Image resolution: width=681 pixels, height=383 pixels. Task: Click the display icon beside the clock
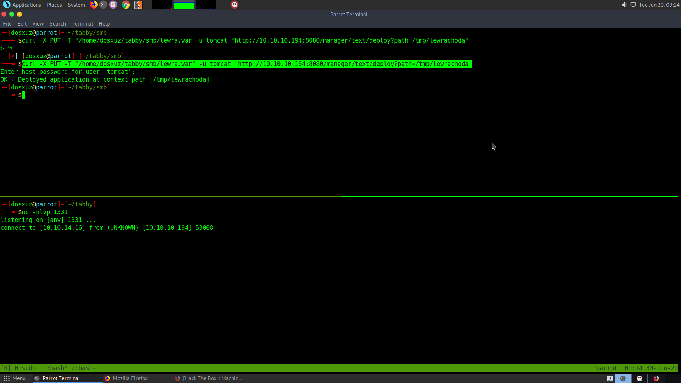pos(633,5)
